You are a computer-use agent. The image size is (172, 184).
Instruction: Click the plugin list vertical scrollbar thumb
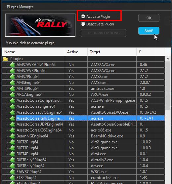tap(168, 86)
